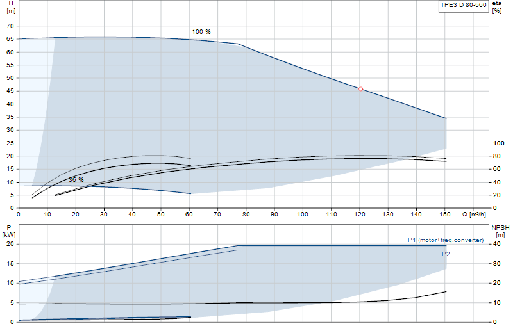Click the 140 tick on the Q axis

tap(416, 215)
